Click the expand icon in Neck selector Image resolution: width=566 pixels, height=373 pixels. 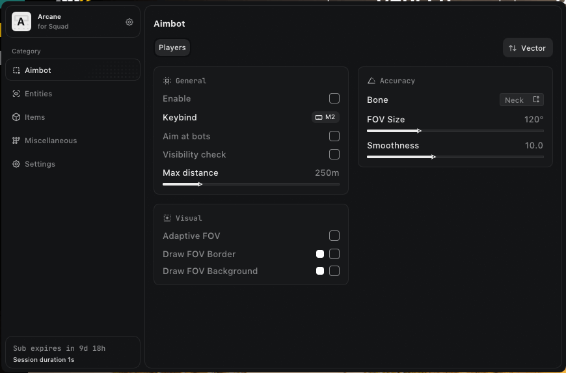(x=536, y=100)
